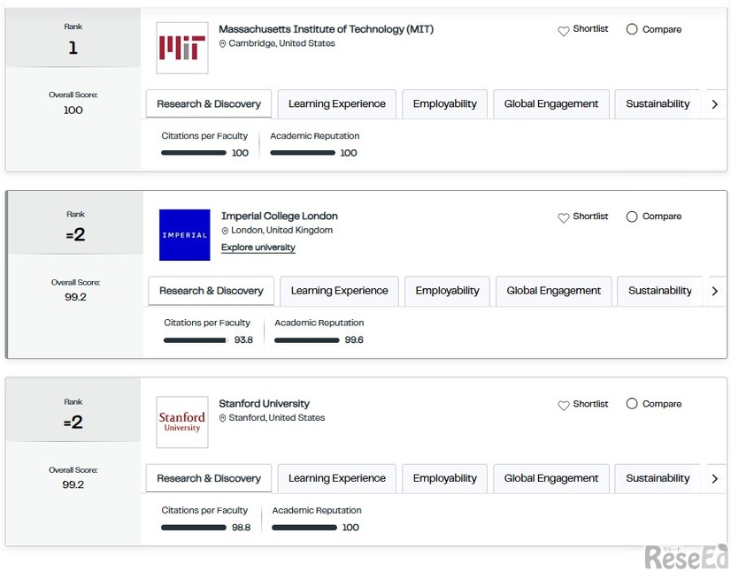The height and width of the screenshot is (571, 731).
Task: Click MIT's overall score value 100
Action: 73,110
